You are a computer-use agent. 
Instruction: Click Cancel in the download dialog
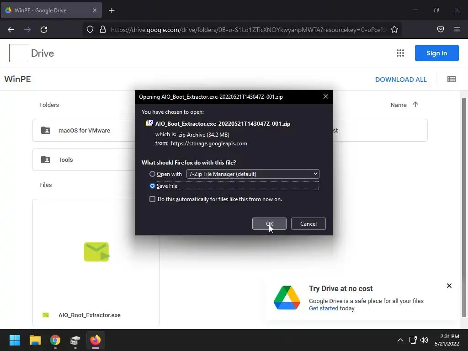(308, 224)
